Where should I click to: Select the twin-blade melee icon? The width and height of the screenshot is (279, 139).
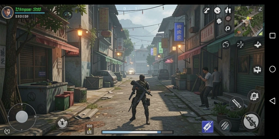[x=236, y=104]
